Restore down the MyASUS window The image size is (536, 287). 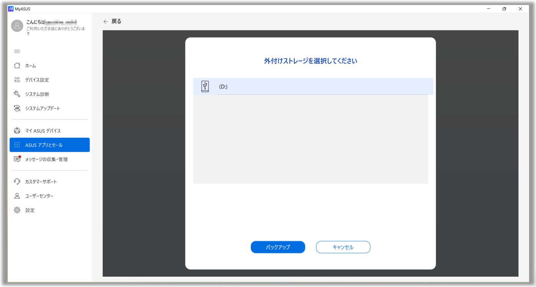[504, 9]
